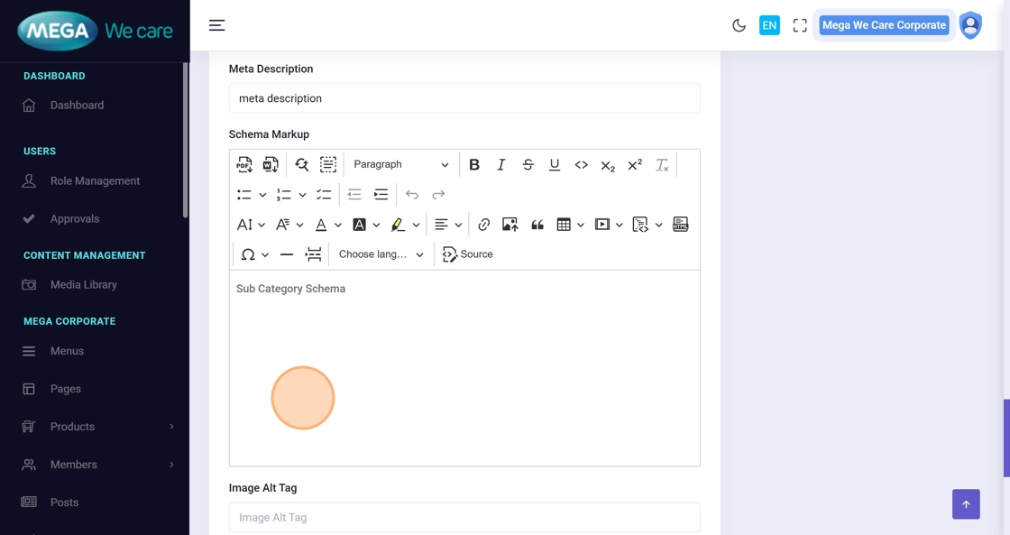
Task: Apply strikethrough formatting
Action: pyautogui.click(x=528, y=164)
